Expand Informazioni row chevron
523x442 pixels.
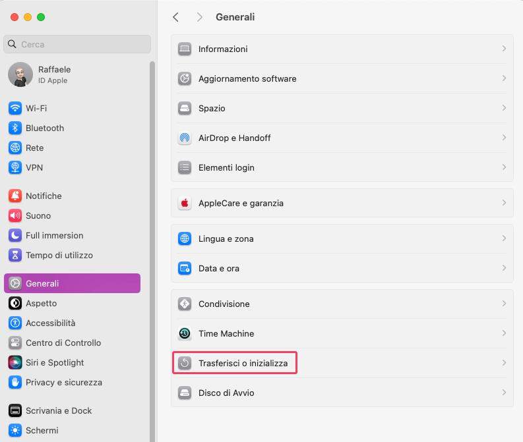pyautogui.click(x=504, y=49)
